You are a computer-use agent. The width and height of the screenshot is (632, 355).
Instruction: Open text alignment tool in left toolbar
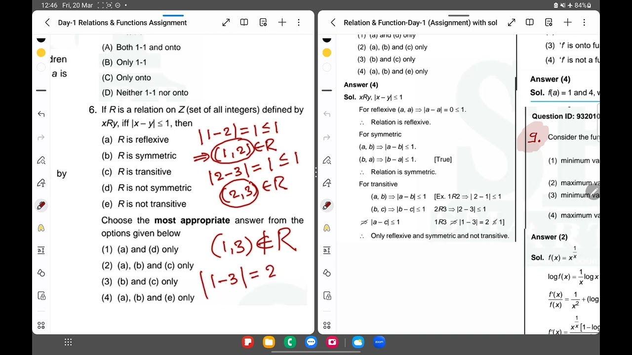[41, 250]
